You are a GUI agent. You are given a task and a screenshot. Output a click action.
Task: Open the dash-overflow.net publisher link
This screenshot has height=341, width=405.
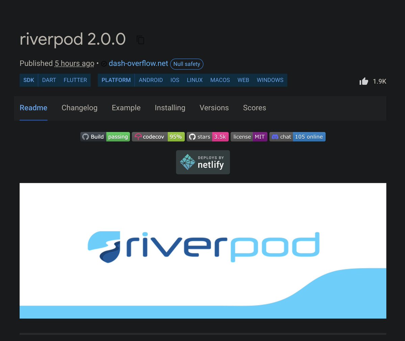coord(138,63)
